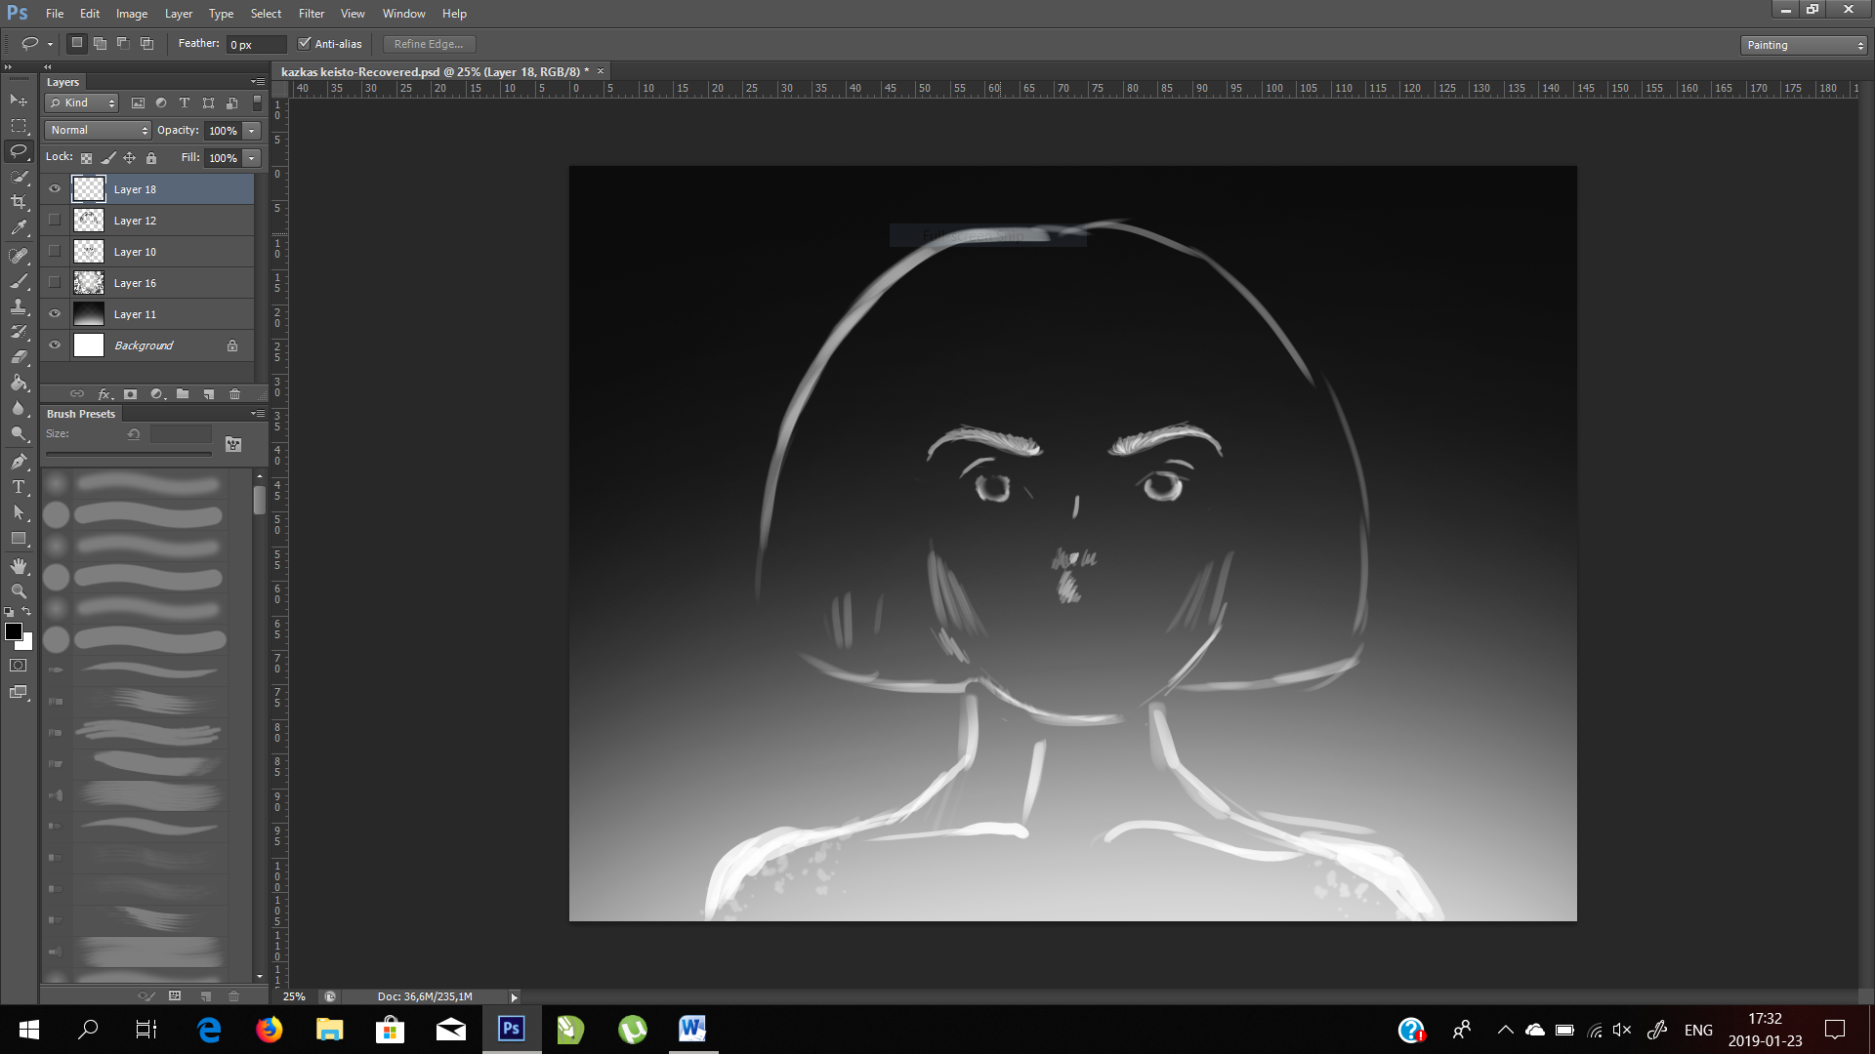Open the Normal blend mode dropdown

[98, 130]
